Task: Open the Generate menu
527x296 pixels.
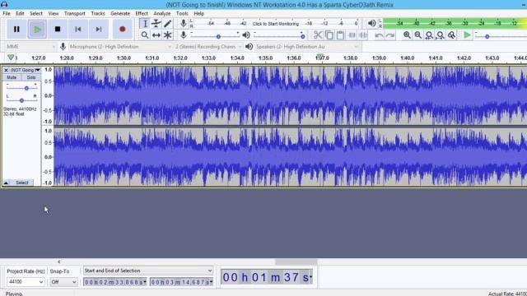Action: tap(120, 13)
